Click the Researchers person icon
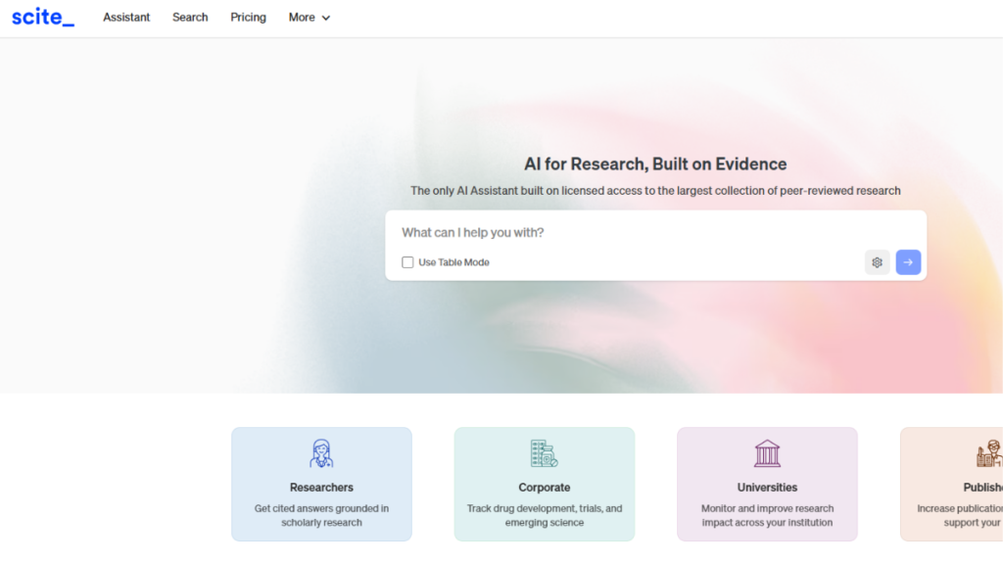The image size is (1003, 564). point(321,453)
